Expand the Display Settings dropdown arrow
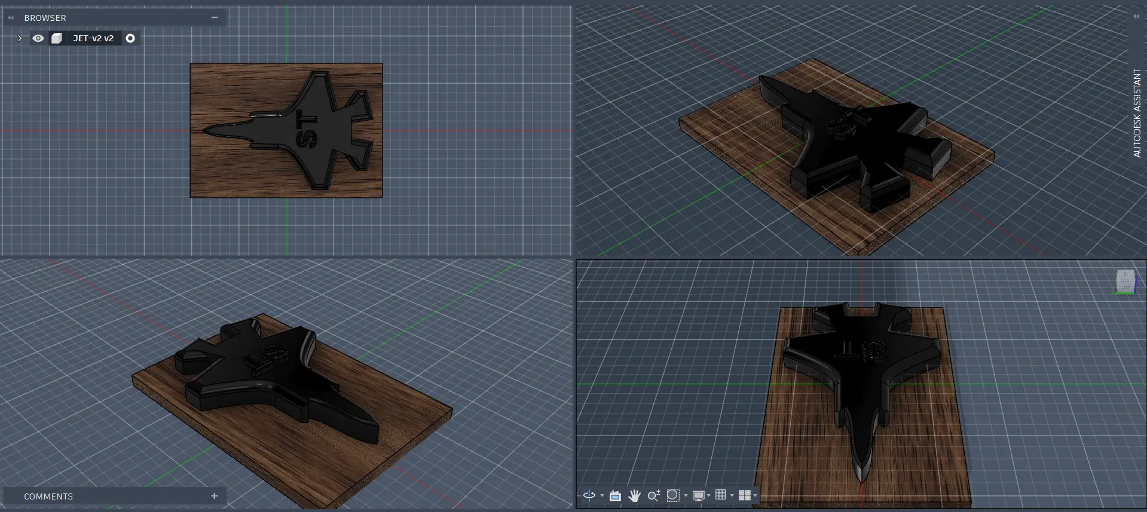1147x512 pixels. point(709,496)
